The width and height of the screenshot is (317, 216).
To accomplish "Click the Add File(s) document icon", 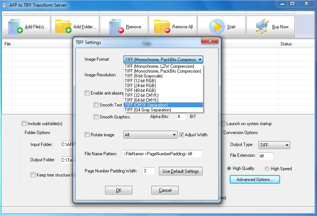I will [x=15, y=27].
